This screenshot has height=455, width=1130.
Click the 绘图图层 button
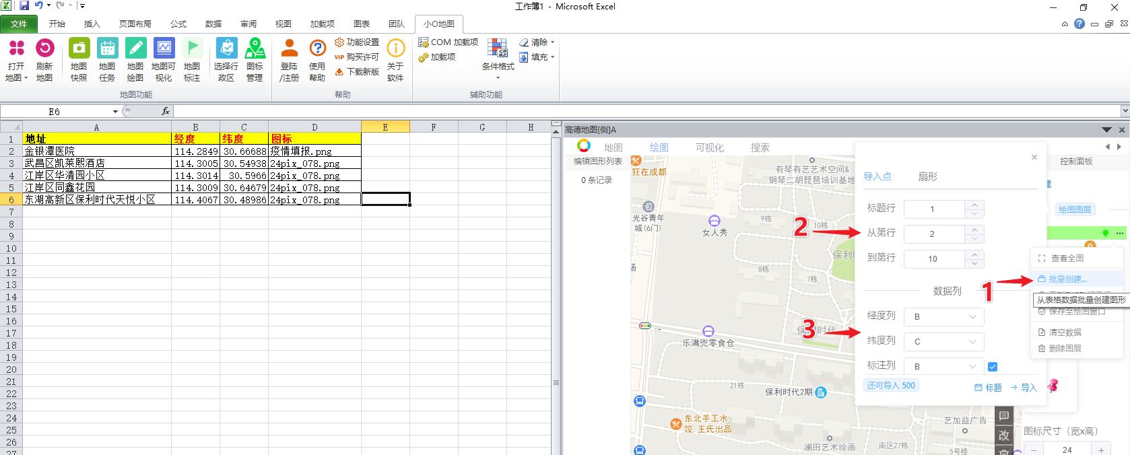pos(1075,209)
